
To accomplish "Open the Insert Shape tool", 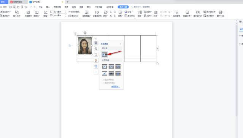I will (17, 14).
